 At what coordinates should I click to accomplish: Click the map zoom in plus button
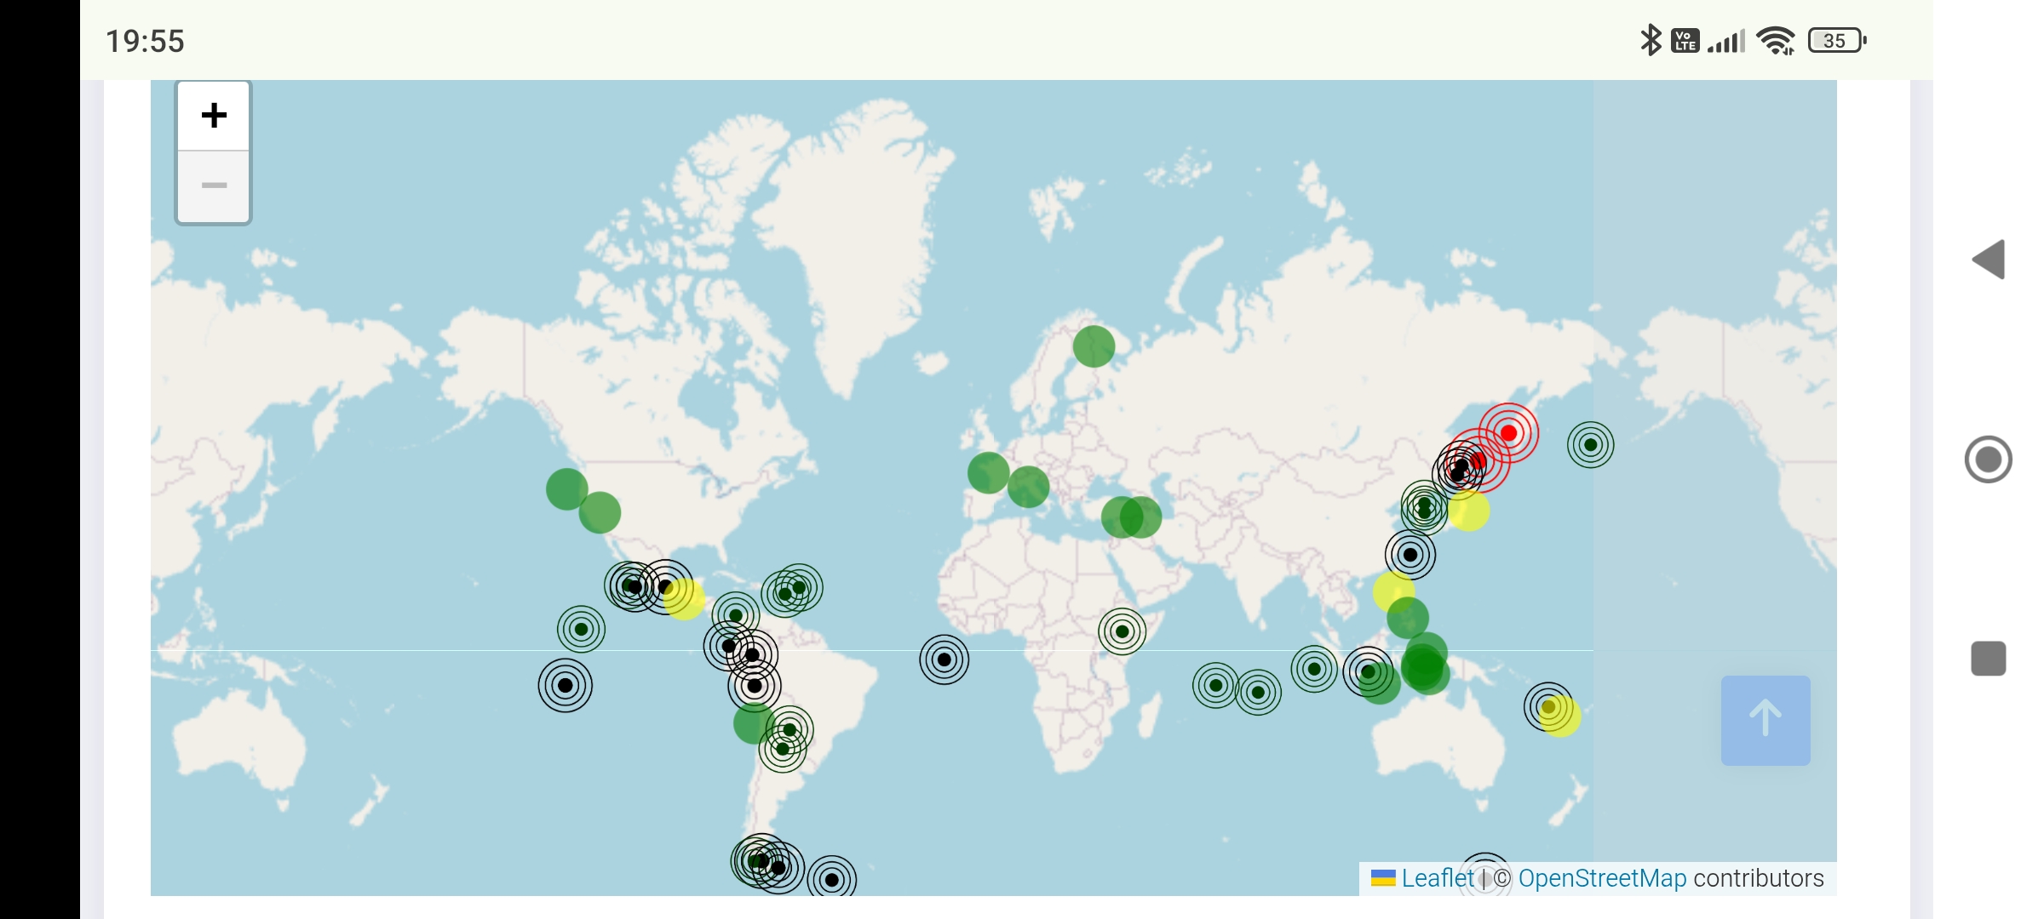coord(214,116)
